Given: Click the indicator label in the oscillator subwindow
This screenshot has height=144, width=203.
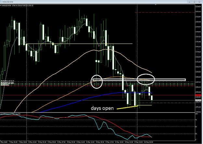Looking at the screenshot, I should pos(10,114).
